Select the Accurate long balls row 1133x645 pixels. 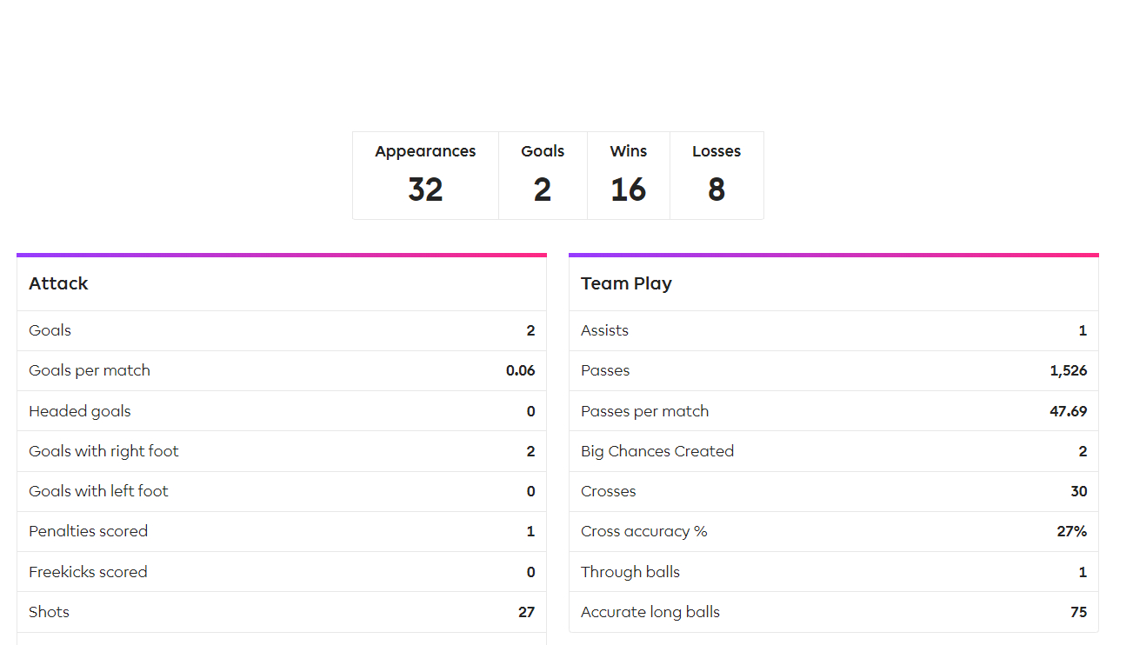[x=833, y=612]
